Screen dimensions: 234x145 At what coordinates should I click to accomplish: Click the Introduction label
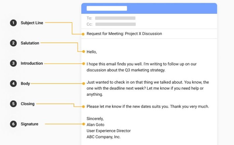point(32,63)
